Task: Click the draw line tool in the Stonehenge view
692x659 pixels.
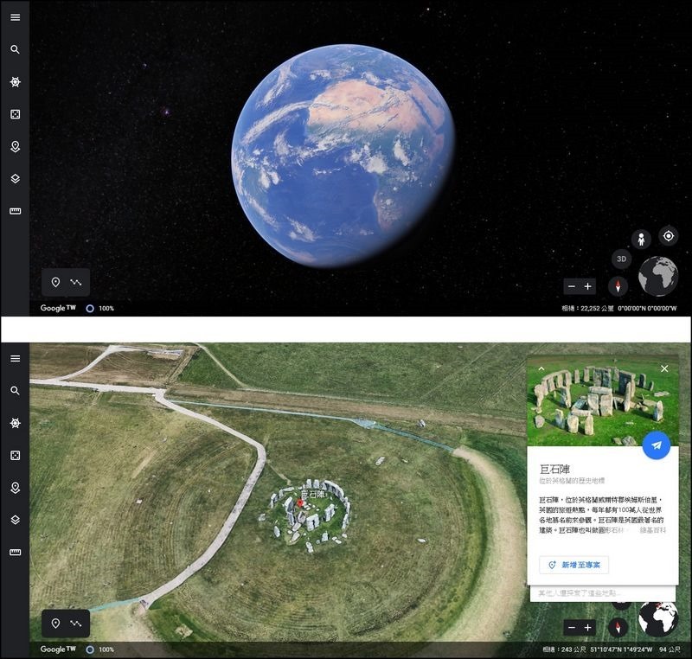Action: click(76, 623)
